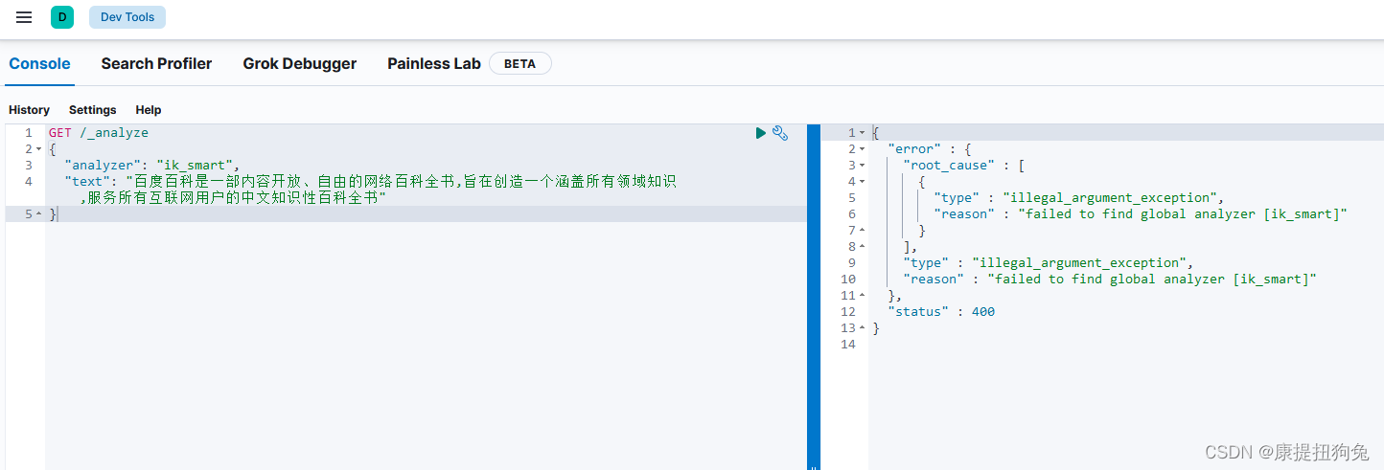Click the "analyzer": "ik_smart" line
The image size is (1384, 470).
(x=152, y=166)
